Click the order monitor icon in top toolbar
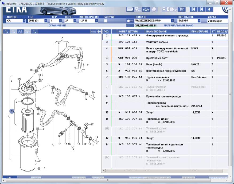Viewport: 234px width, 184px height. point(138,9)
